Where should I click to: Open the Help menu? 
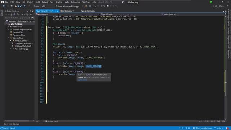(93, 2)
